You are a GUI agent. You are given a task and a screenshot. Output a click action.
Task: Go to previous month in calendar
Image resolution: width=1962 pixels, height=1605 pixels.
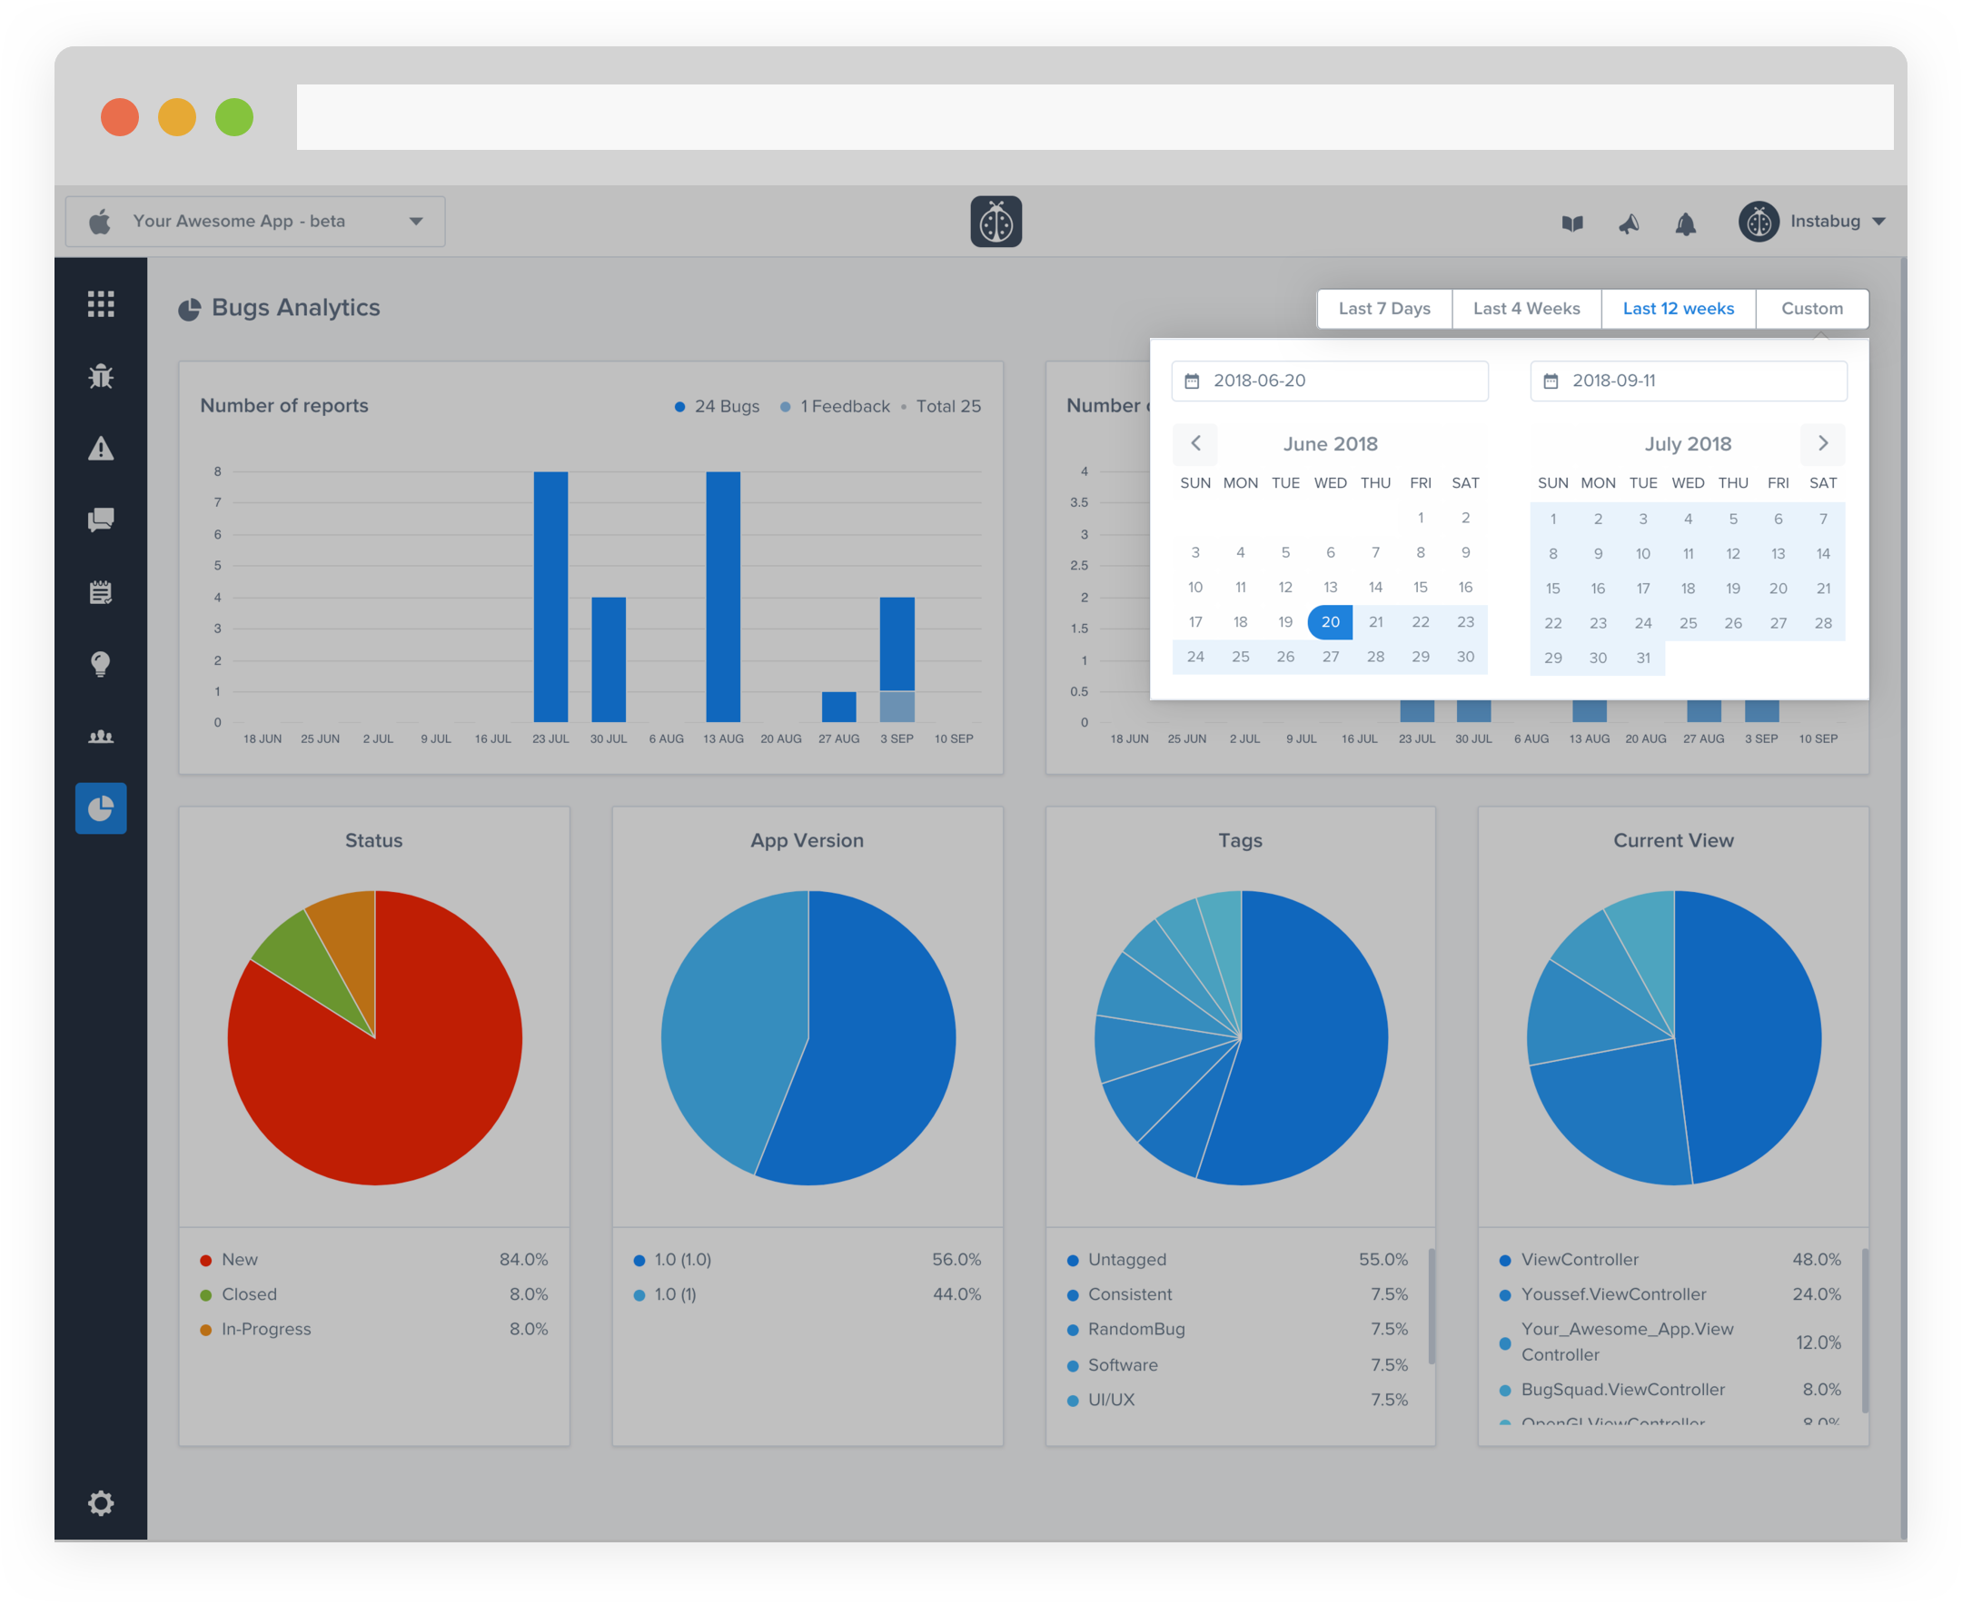coord(1195,443)
